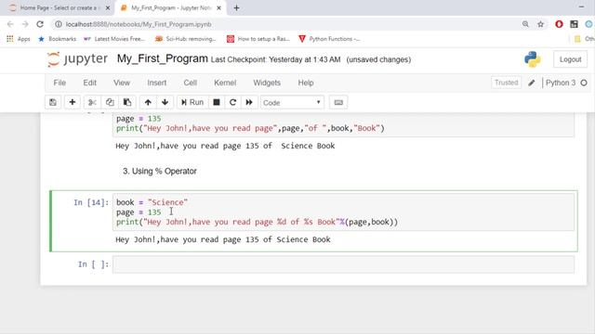The width and height of the screenshot is (595, 334).
Task: Click the Jupyter logo
Action: pyautogui.click(x=77, y=59)
